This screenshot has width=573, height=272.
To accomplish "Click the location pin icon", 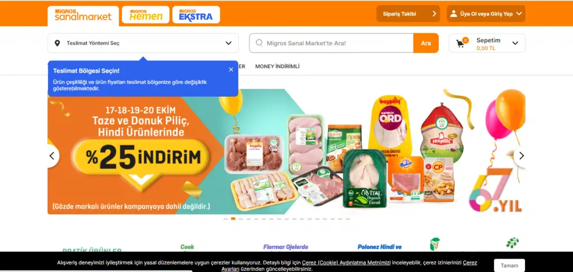I will coord(57,43).
